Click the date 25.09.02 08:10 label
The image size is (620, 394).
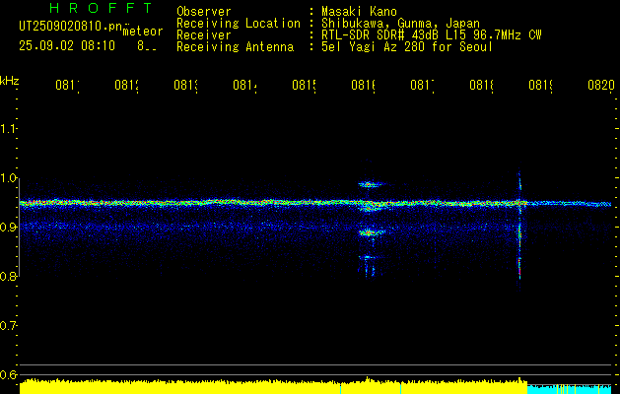[67, 46]
